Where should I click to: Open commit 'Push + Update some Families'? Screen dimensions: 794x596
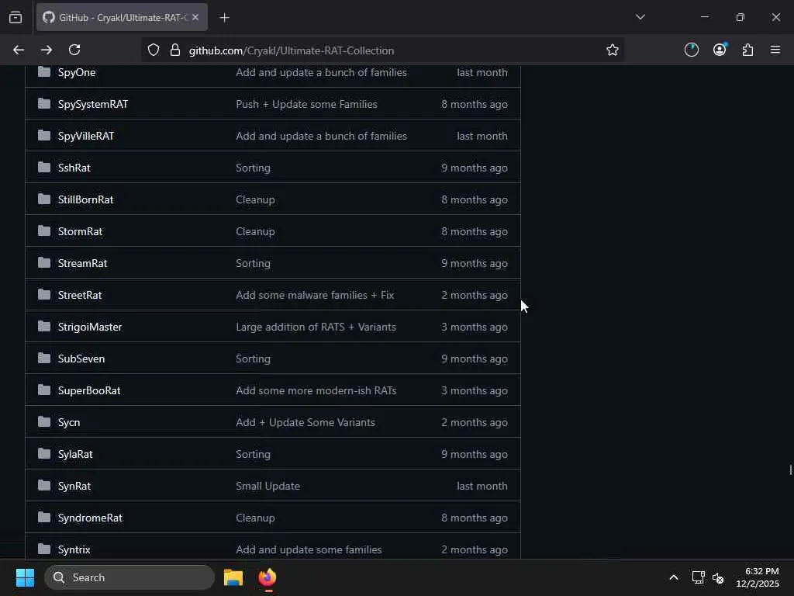click(x=306, y=105)
